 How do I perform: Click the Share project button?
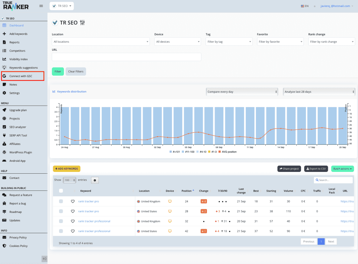pyautogui.click(x=289, y=169)
